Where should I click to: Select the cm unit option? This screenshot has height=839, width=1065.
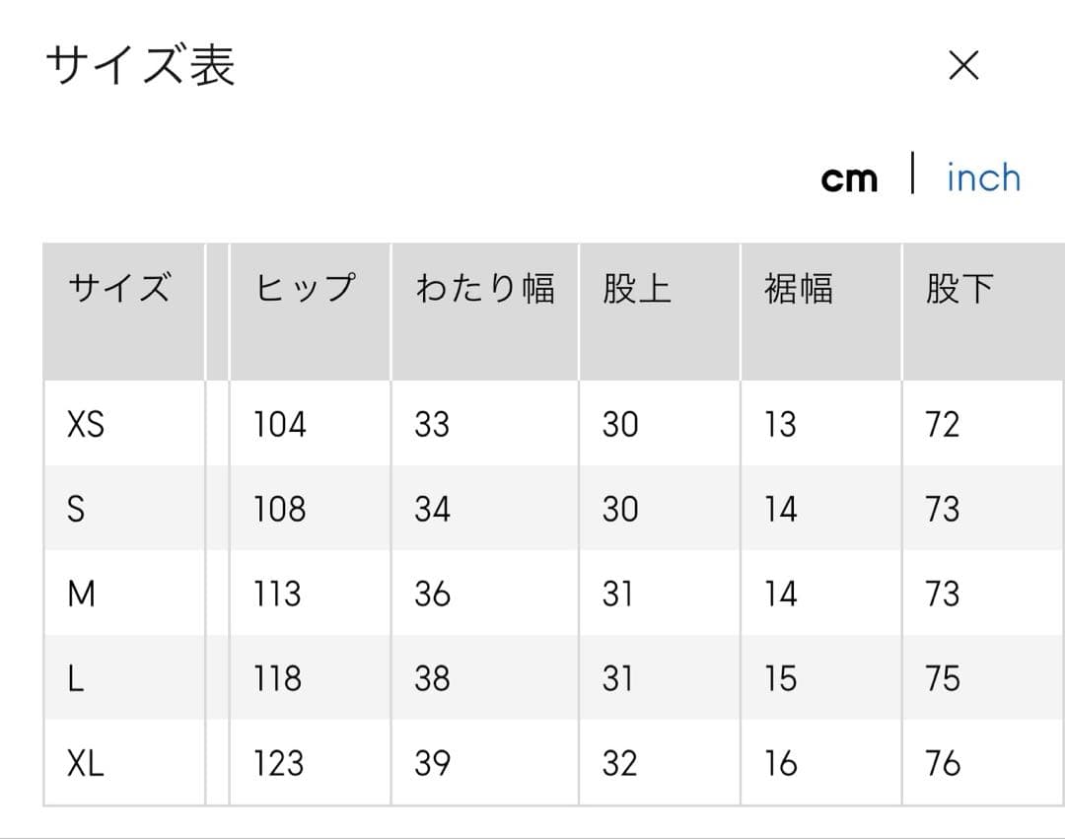pyautogui.click(x=849, y=178)
